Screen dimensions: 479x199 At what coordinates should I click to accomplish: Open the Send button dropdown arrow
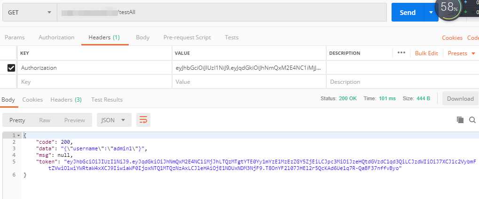[x=431, y=13]
